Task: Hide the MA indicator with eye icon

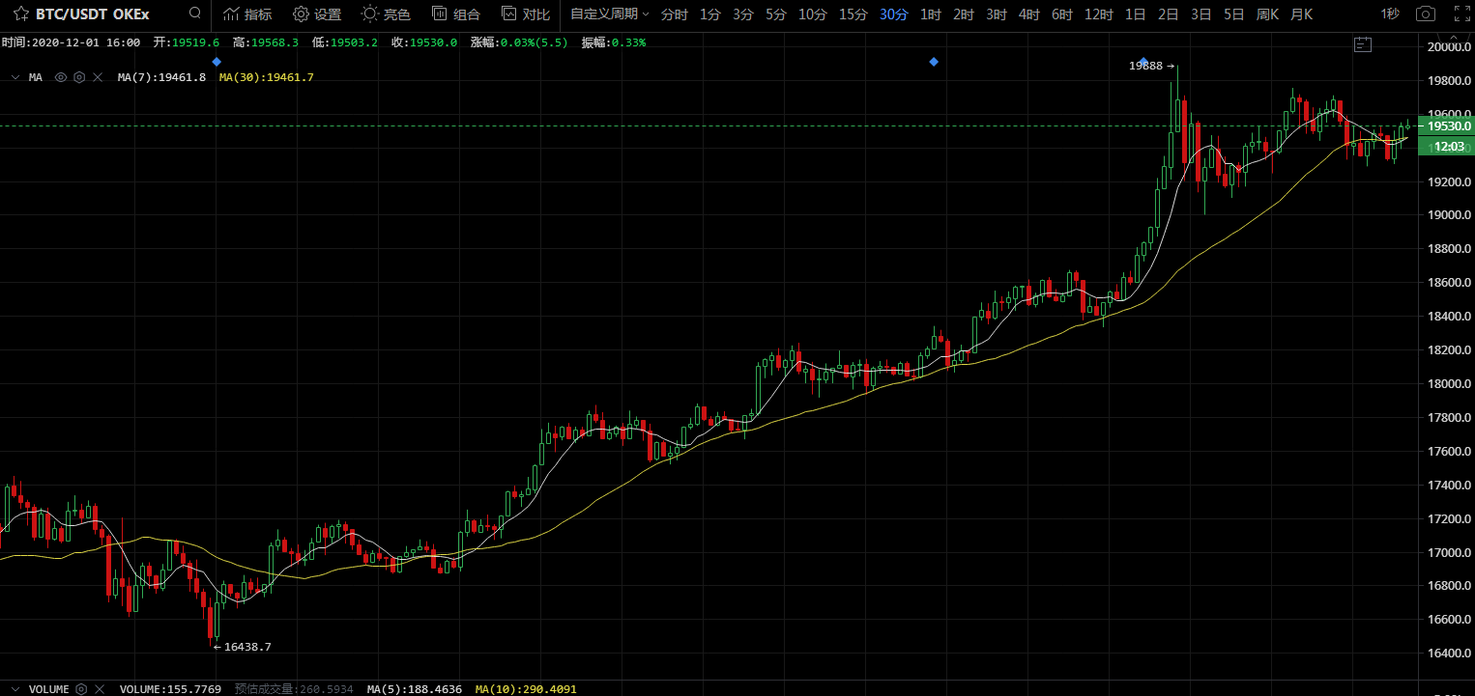Action: (x=61, y=77)
